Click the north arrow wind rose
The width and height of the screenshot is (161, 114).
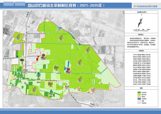tap(140, 21)
